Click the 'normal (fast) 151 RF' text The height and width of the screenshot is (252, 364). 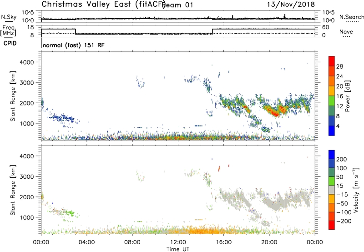(x=74, y=45)
